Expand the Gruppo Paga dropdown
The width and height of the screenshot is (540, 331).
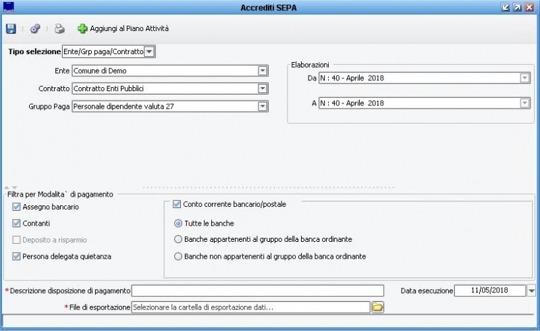[263, 106]
